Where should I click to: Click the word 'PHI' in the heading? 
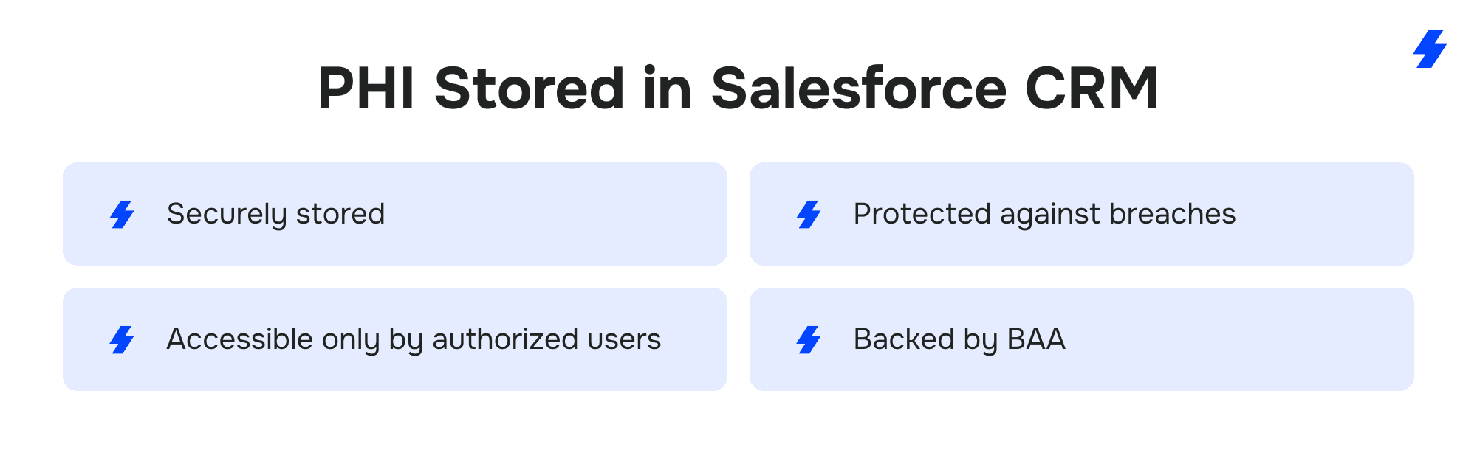coord(366,89)
